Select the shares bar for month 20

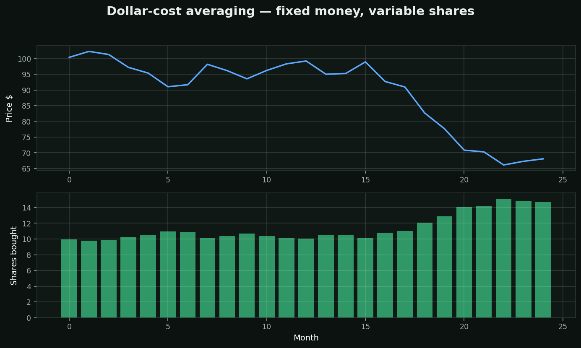(464, 262)
